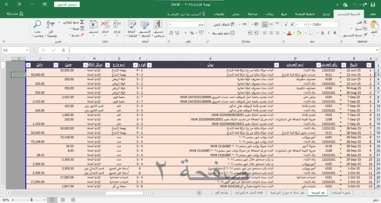Viewport: 381px width, 203px height.
Task: Open the Calibri font name dropdown
Action: 310,24
